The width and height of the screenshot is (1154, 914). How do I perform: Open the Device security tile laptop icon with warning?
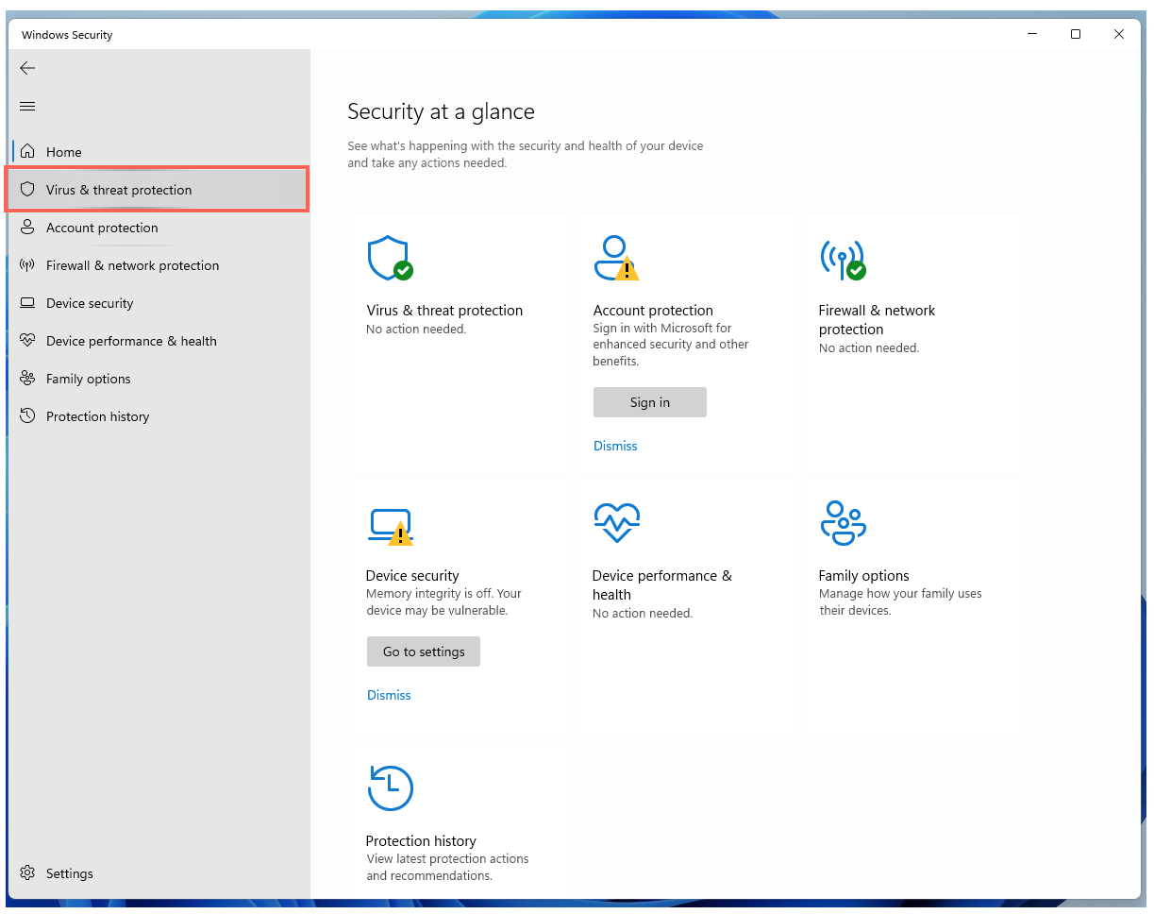[x=390, y=527]
